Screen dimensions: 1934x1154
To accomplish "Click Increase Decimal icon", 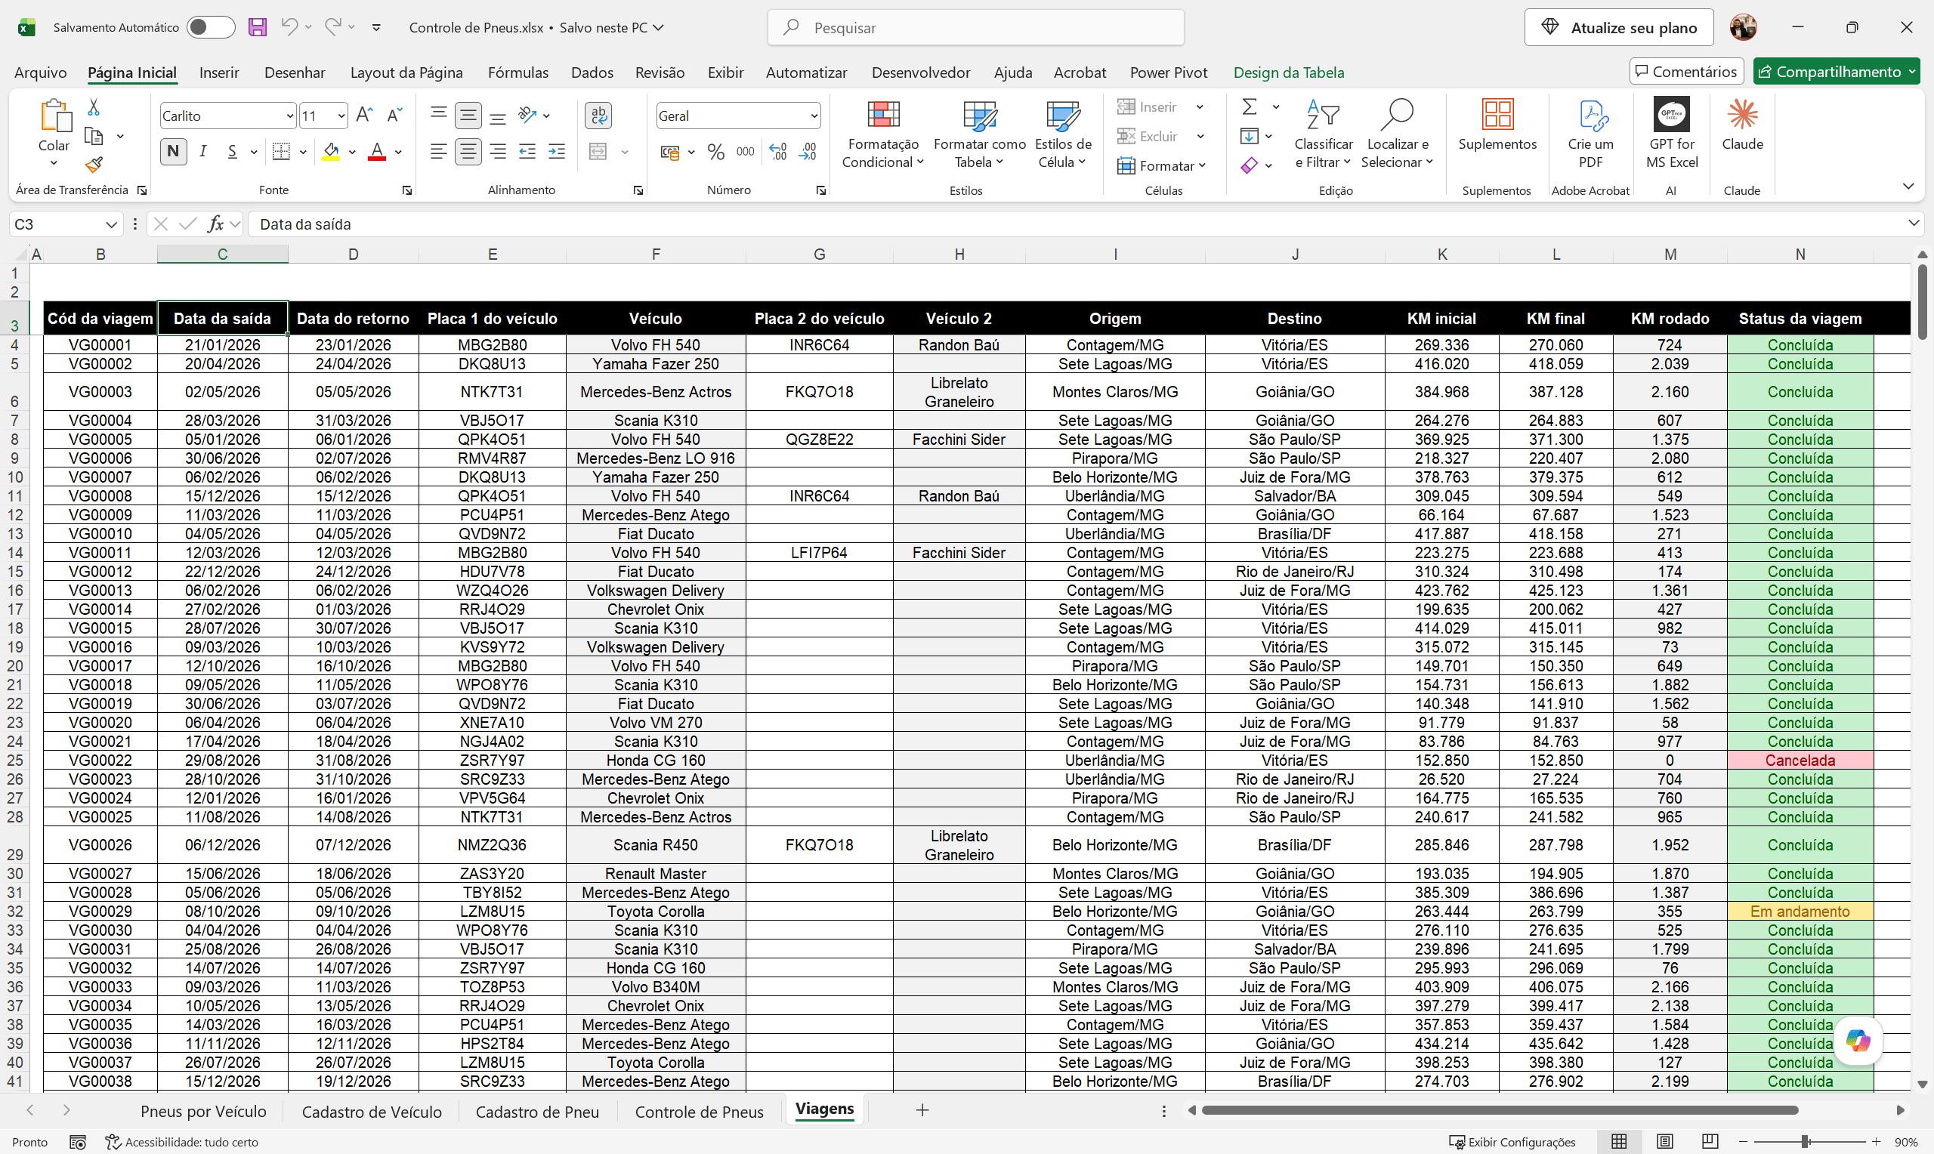I will click(x=777, y=152).
